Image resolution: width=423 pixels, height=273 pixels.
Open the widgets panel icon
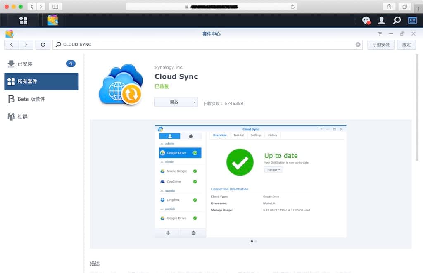(412, 20)
